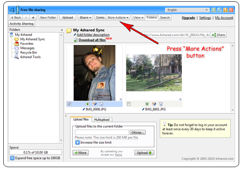Click the red logout power icon
Screen dimensions: 242x170
[231, 10]
